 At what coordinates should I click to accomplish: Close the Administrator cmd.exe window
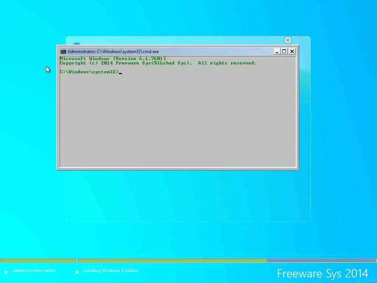click(292, 52)
